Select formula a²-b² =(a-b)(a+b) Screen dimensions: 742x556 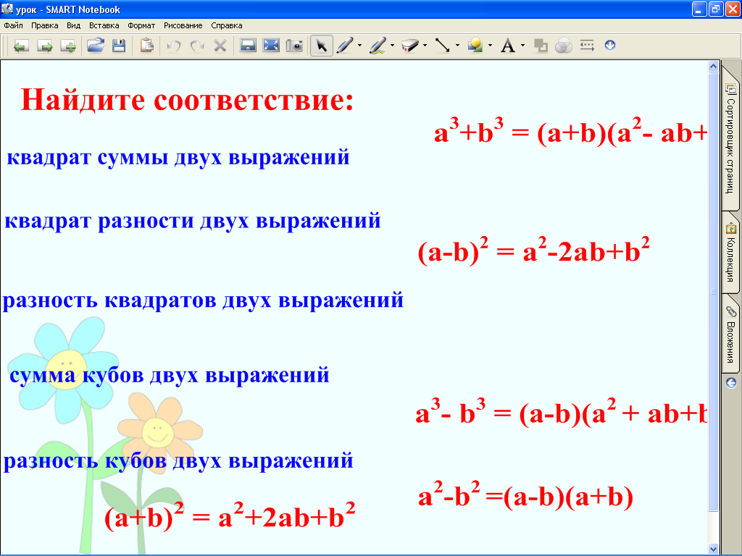(x=525, y=495)
